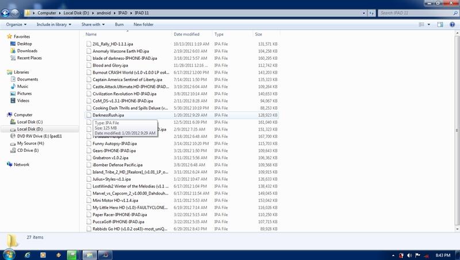Image resolution: width=460 pixels, height=260 pixels.
Task: Open the address bar history dropdown
Action: tap(364, 13)
